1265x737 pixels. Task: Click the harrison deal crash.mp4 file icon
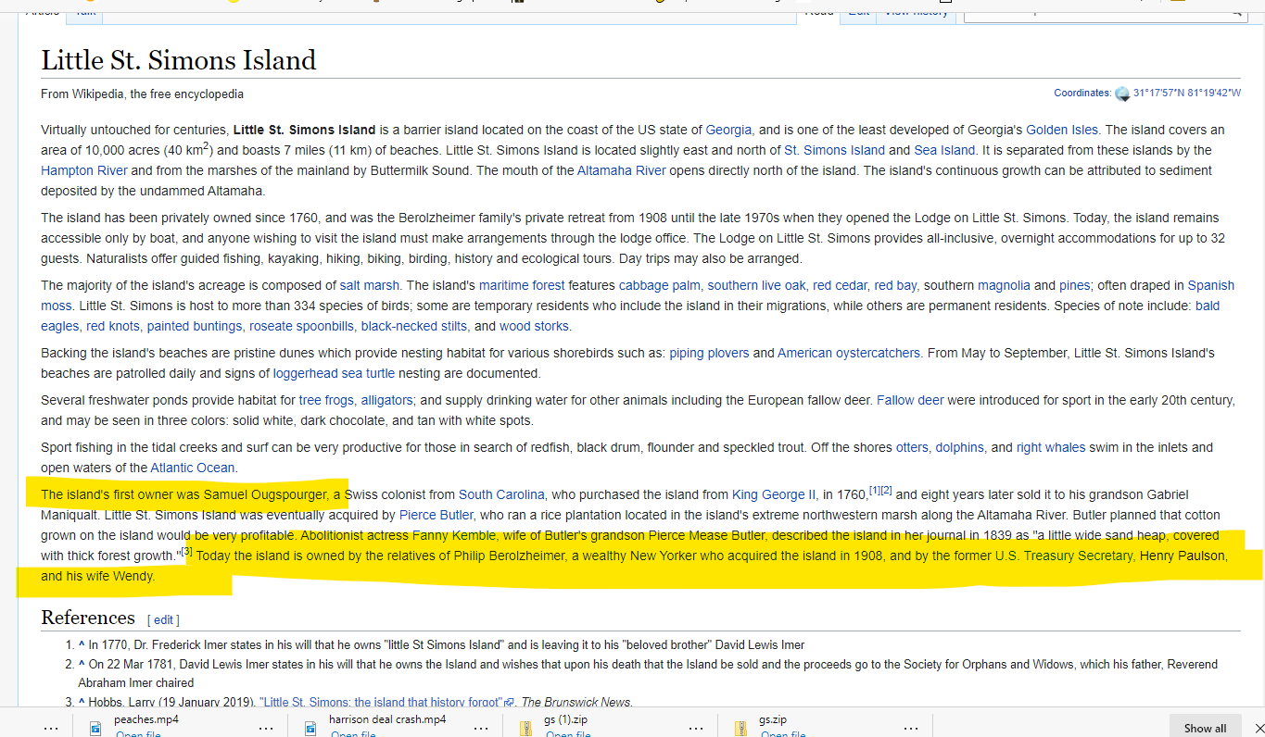click(310, 729)
